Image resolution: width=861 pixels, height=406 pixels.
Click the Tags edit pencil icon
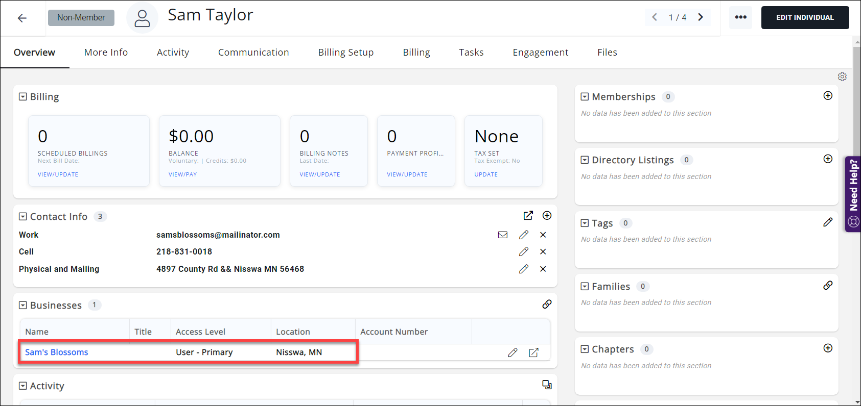click(828, 222)
